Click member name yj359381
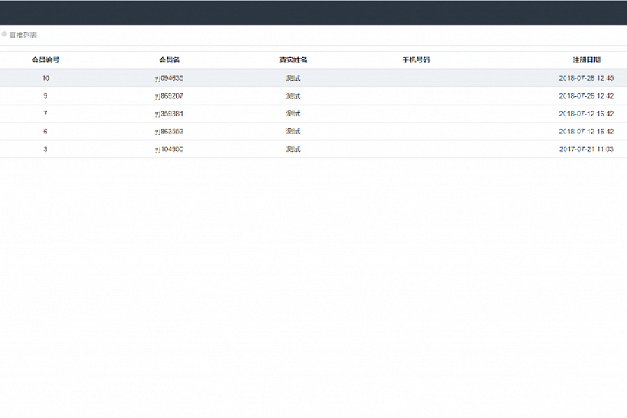The image size is (627, 418). [x=169, y=114]
